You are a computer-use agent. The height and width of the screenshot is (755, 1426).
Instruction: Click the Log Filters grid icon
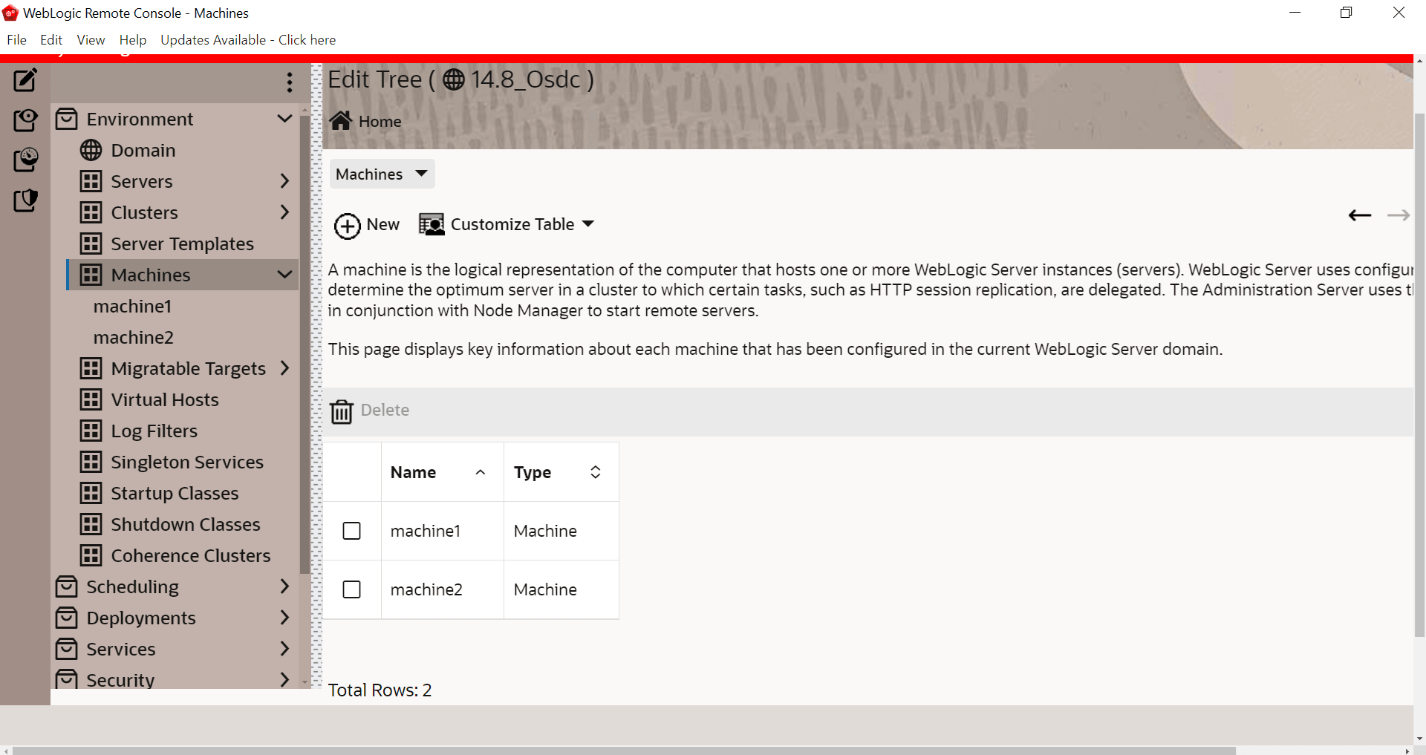pos(91,431)
